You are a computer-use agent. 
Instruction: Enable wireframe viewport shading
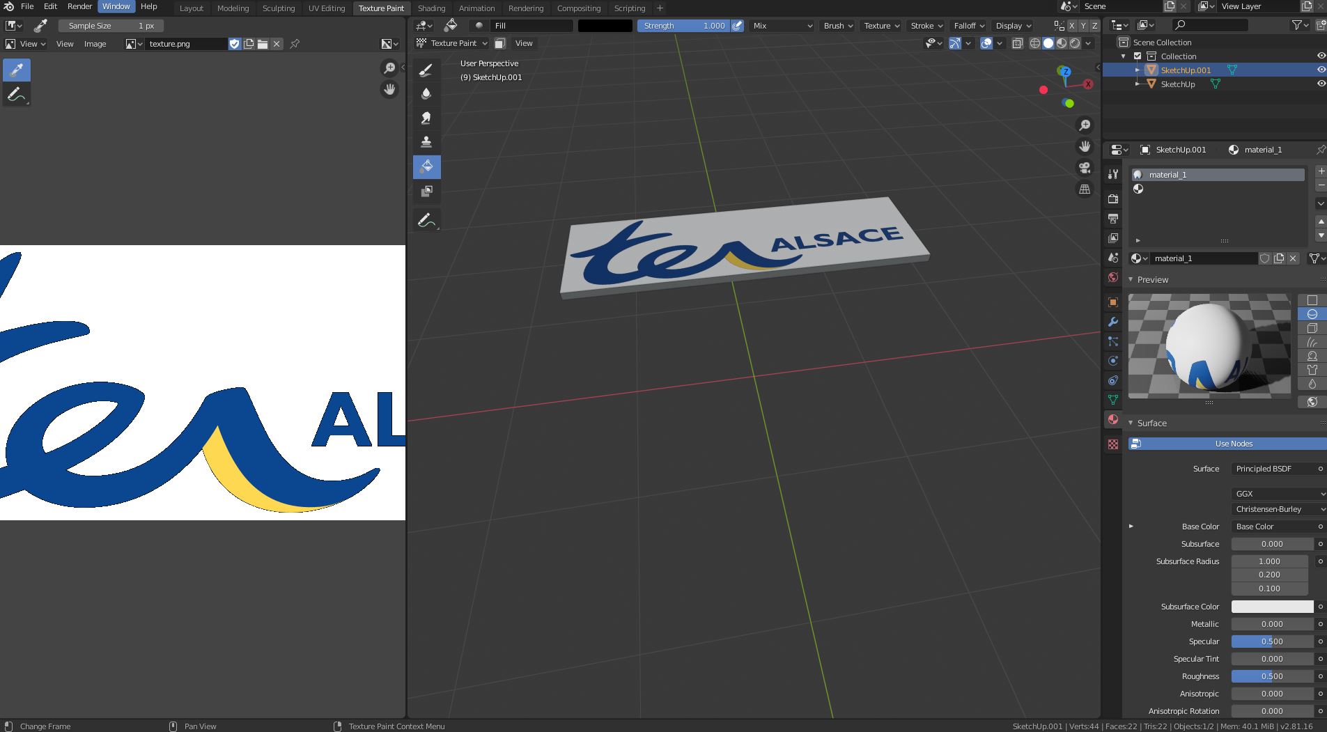[1035, 43]
